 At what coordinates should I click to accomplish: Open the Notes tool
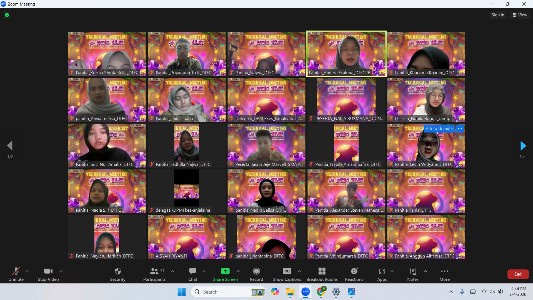pyautogui.click(x=413, y=271)
